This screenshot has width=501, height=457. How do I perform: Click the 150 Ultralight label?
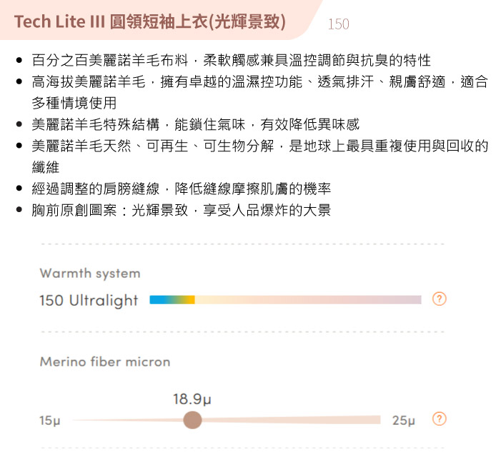pyautogui.click(x=89, y=301)
